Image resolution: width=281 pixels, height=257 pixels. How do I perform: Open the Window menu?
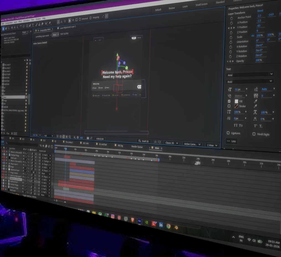point(38,19)
